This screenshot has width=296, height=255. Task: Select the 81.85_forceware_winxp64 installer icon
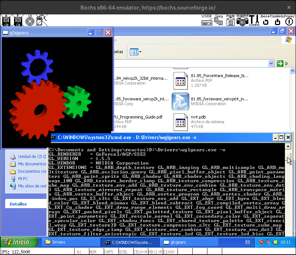tap(180, 101)
